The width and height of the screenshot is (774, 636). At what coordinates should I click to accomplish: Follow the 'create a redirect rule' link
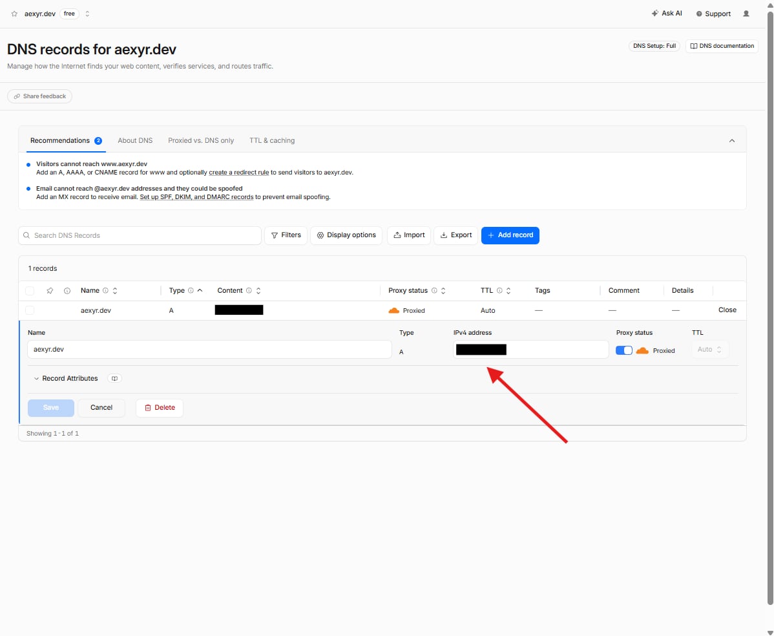pos(239,173)
